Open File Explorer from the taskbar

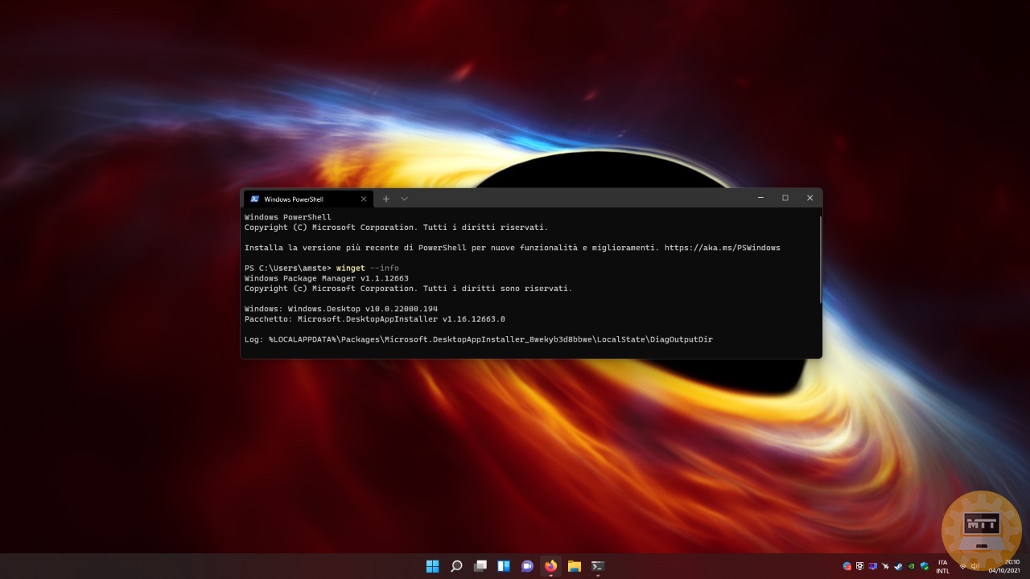pos(575,566)
